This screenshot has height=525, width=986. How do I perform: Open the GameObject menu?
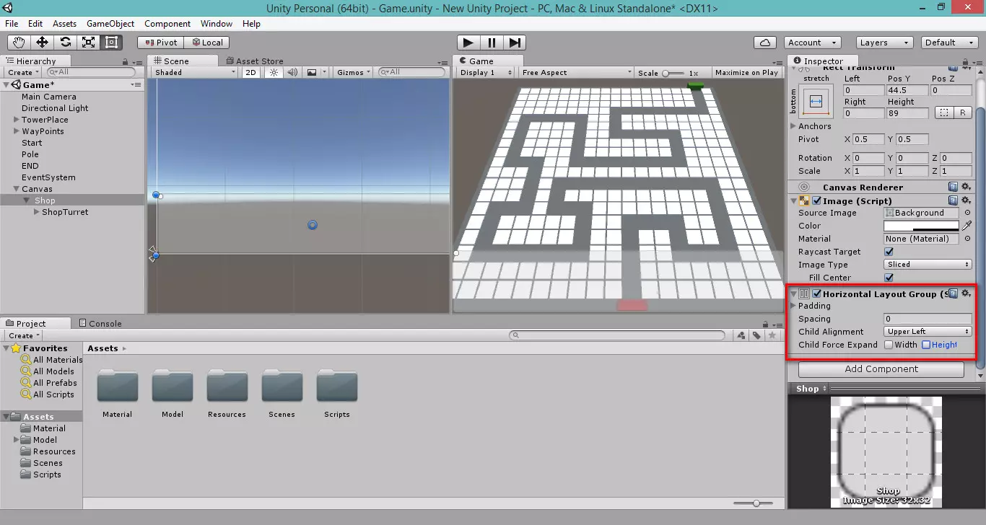click(x=110, y=24)
